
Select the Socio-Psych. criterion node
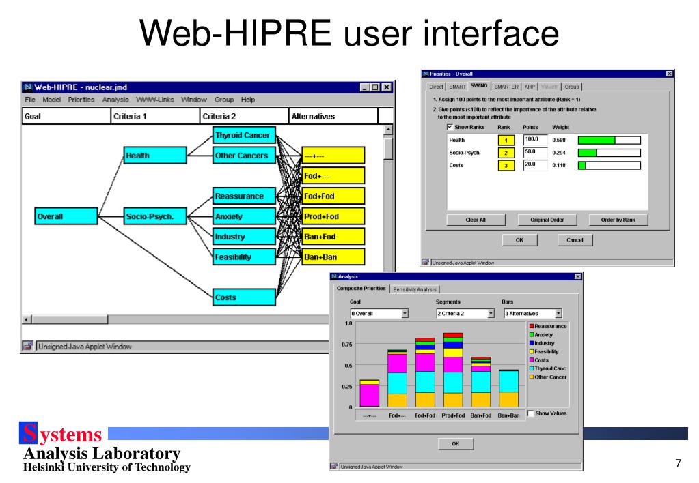click(155, 216)
